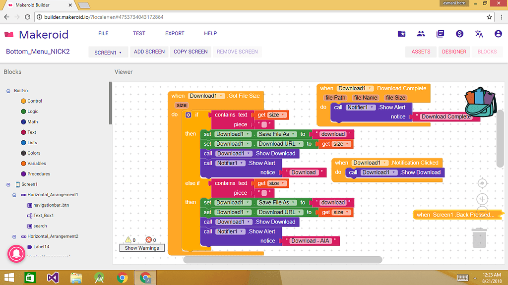Image resolution: width=508 pixels, height=285 pixels.
Task: Select the Colors block category
Action: [34, 153]
